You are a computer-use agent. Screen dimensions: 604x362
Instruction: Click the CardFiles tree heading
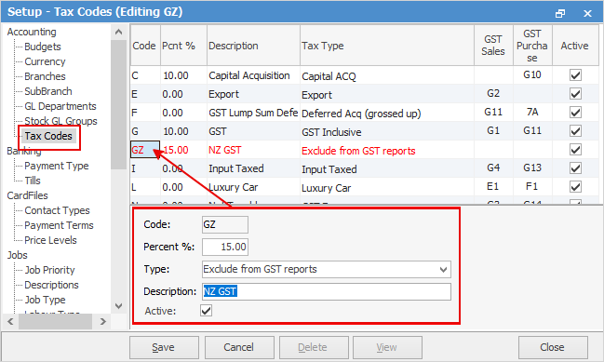[27, 195]
